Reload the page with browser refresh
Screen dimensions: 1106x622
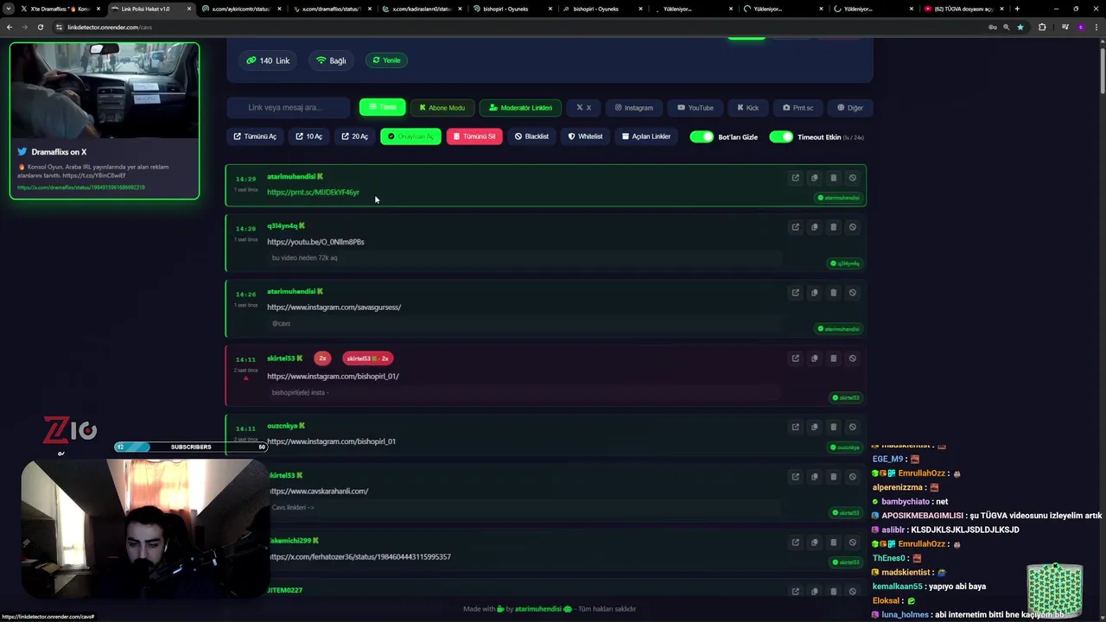point(40,27)
